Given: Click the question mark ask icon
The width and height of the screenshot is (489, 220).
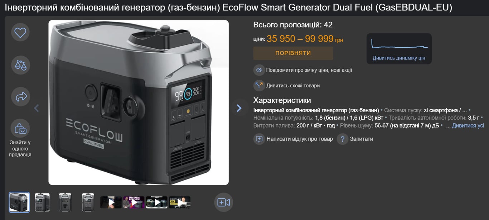Looking at the screenshot, I should click(343, 139).
